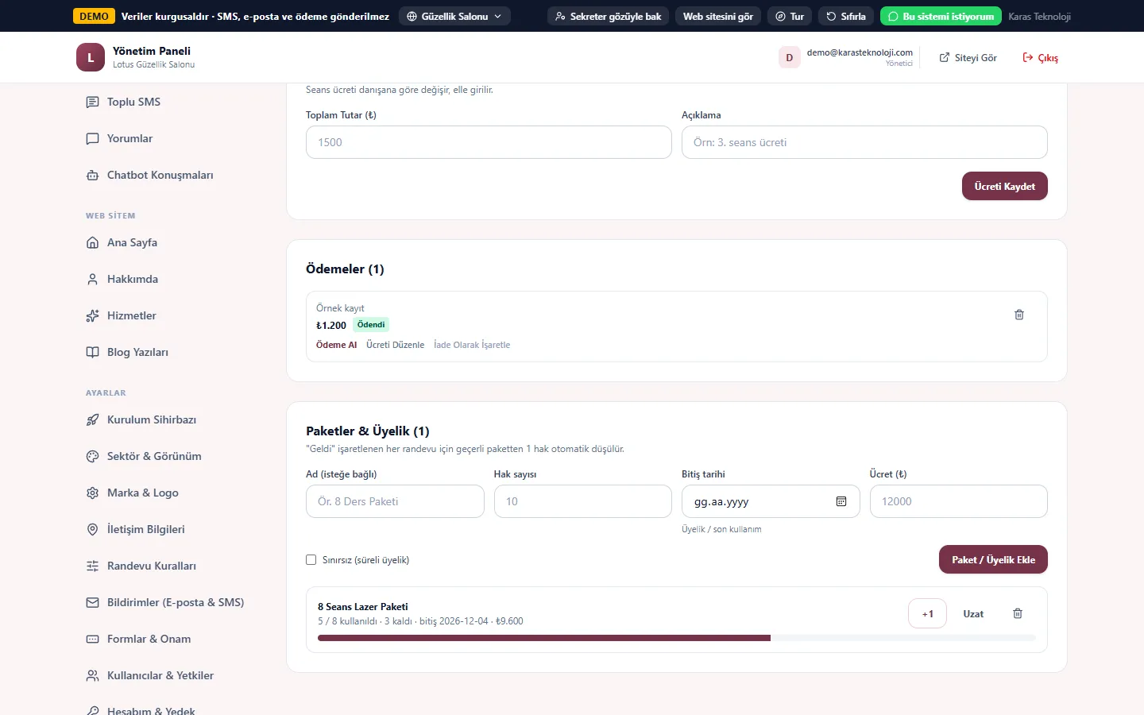Click the Toplu SMS sidebar icon
1144x715 pixels.
tap(92, 102)
